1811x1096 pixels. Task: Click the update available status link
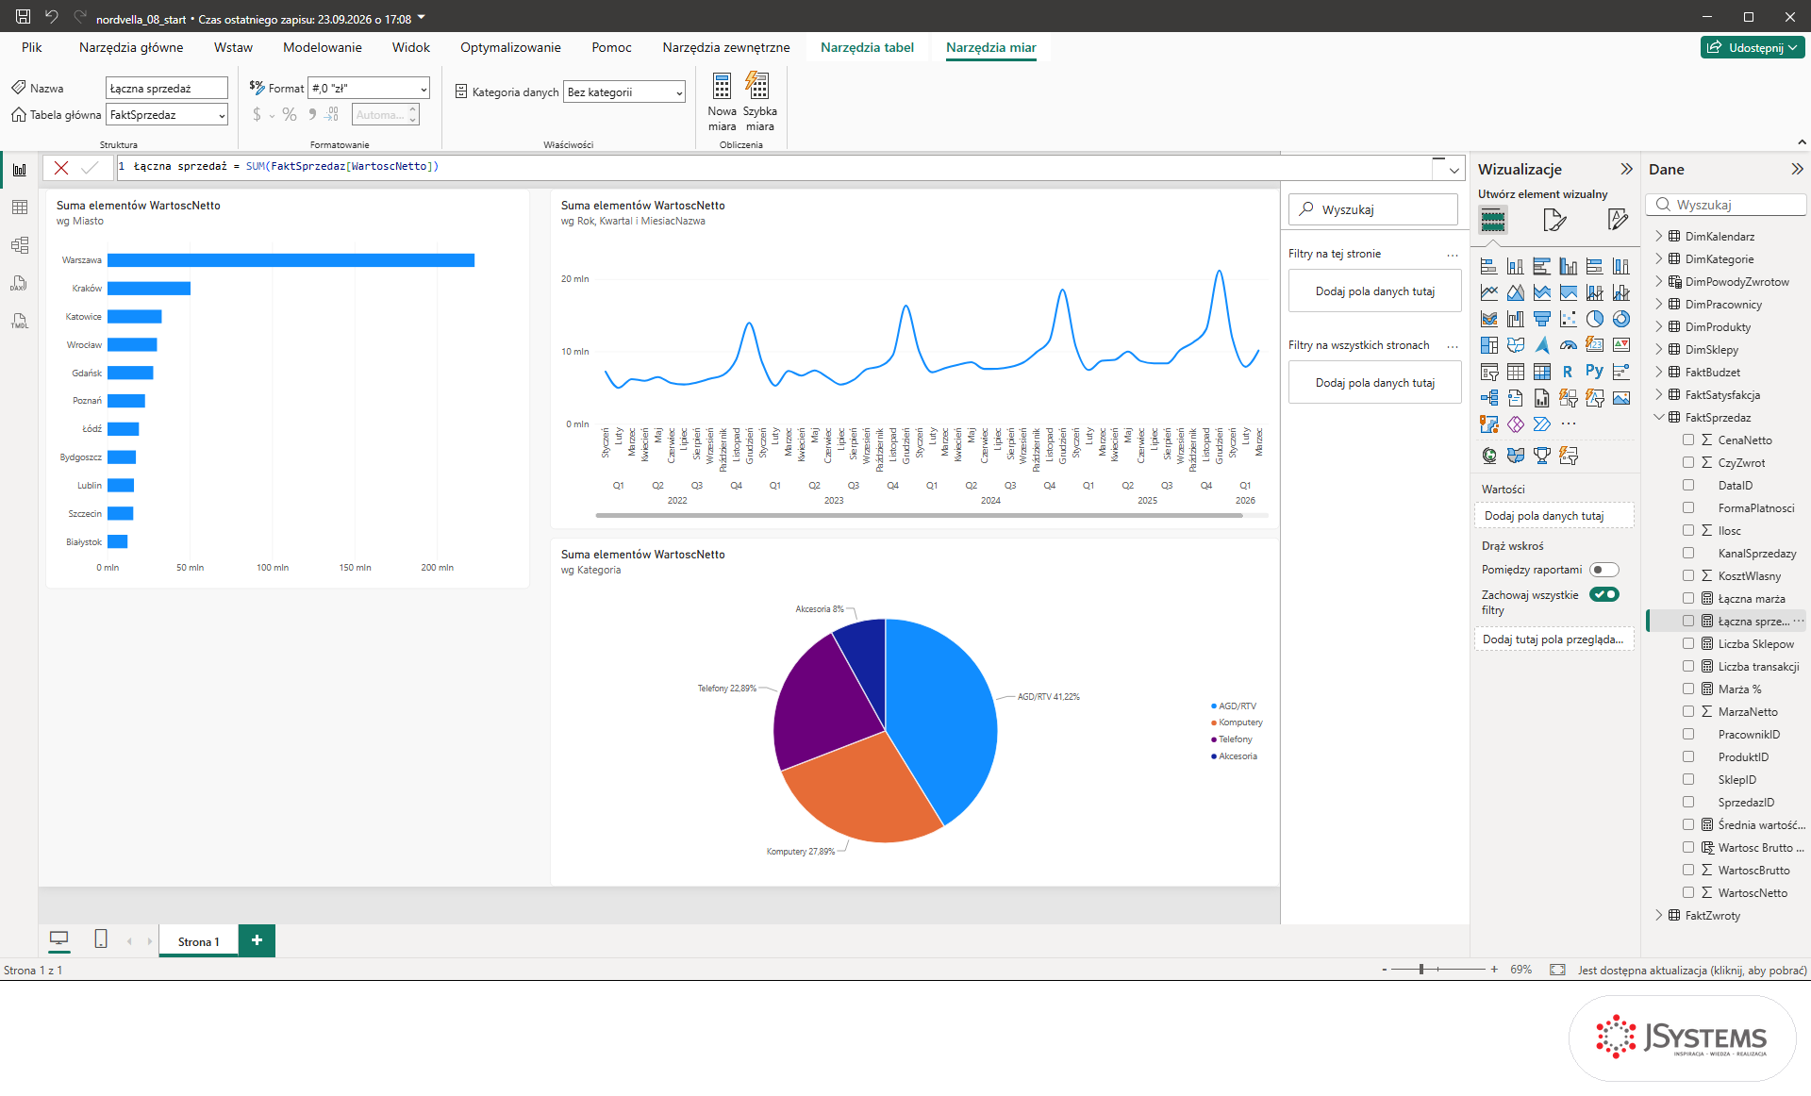(1692, 970)
